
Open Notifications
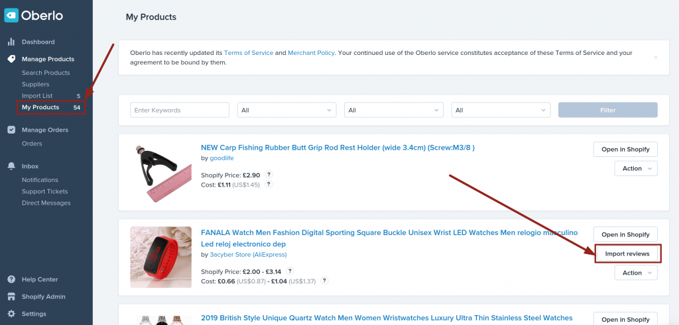(x=40, y=180)
